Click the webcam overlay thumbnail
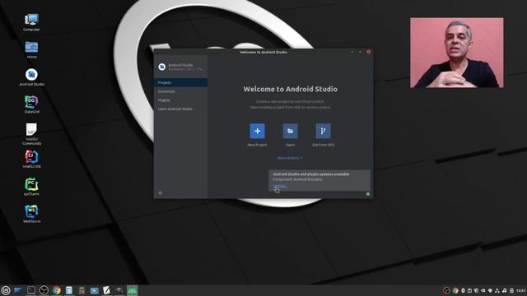 click(x=457, y=53)
